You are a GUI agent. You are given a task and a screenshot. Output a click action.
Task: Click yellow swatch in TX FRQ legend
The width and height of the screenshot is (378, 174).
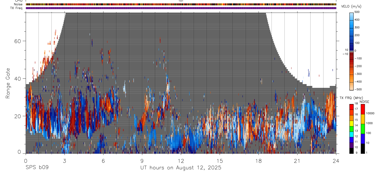click(x=352, y=123)
